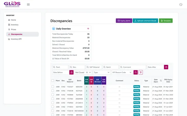Click the Comment column header
187x116 pixels.
(120, 81)
